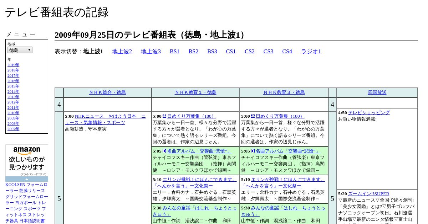This screenshot has width=428, height=224.
Task: Select the year 2015年 in the menu
Action: (x=13, y=86)
